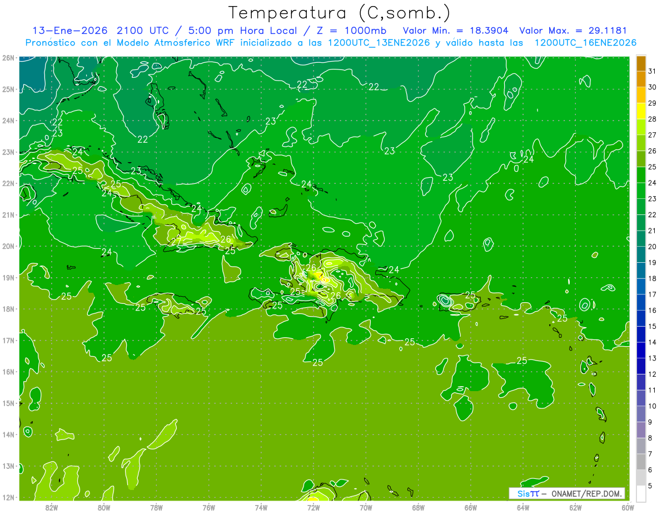Screen dimensions: 667x515
Task: Click the init time "1200UTC_13ENE2026"
Action: pos(379,43)
